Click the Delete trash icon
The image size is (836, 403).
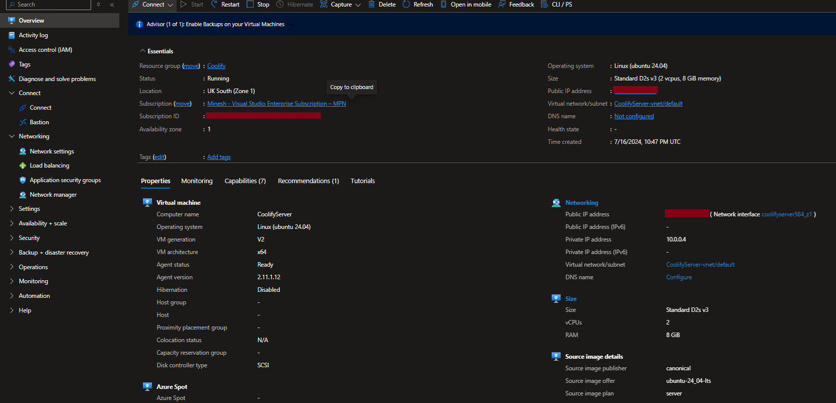371,5
